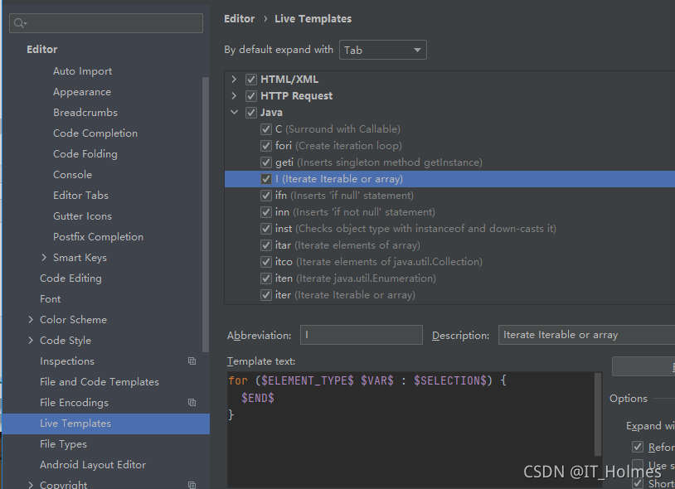The height and width of the screenshot is (489, 675).
Task: Click project-level icon beside Copyright
Action: point(192,485)
